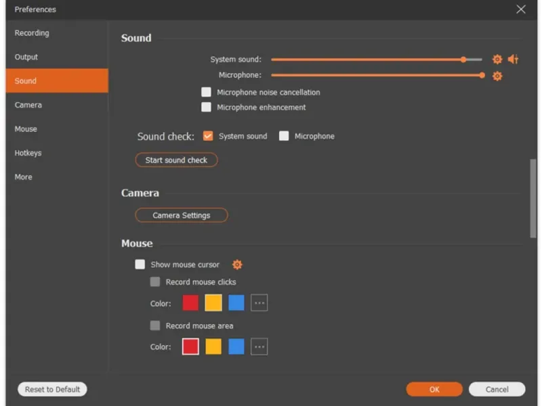Open Mouse sidebar tab
Image resolution: width=542 pixels, height=406 pixels.
(x=57, y=129)
